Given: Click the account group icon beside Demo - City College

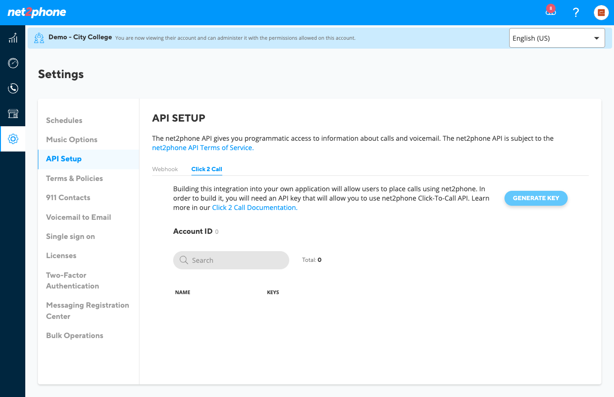Looking at the screenshot, I should pos(39,38).
